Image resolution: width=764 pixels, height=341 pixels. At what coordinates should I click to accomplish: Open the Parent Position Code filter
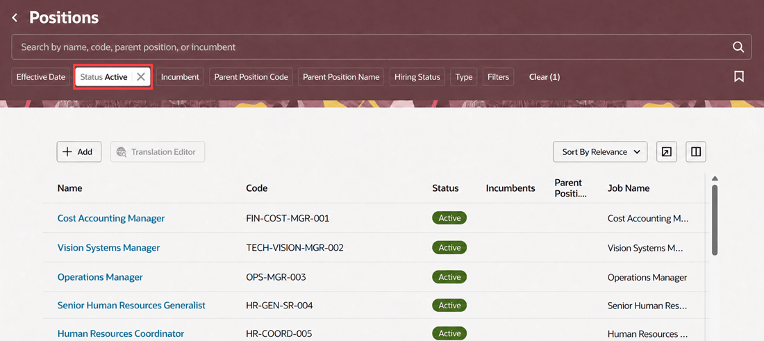251,77
